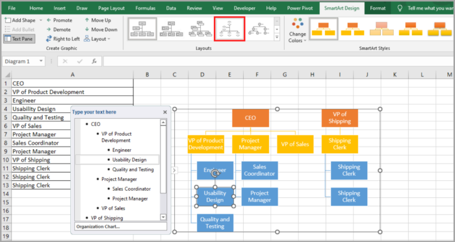Select the red-outlined circle hierarchy layout
455x242 pixels.
pos(229,29)
